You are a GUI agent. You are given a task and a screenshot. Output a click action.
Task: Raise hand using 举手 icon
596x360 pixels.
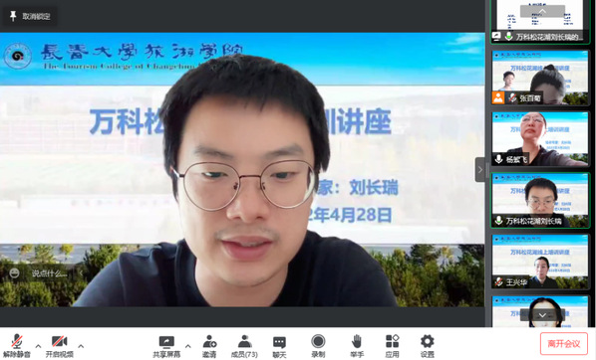(x=357, y=346)
